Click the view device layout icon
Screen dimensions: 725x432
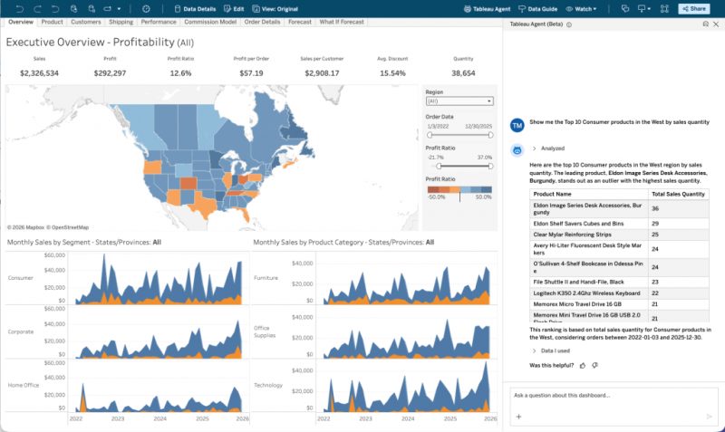coord(108,9)
